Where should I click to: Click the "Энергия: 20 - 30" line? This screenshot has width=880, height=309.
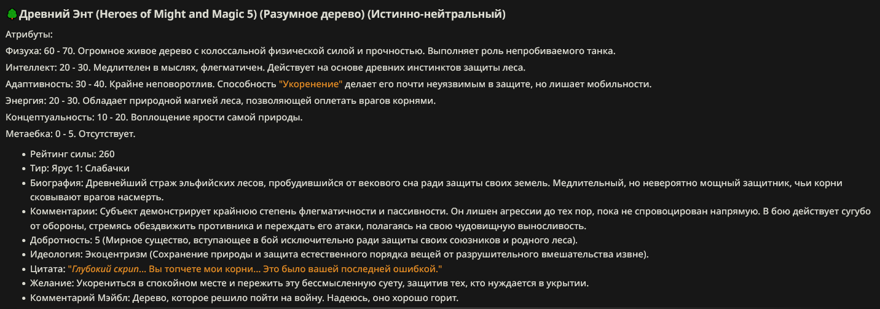pyautogui.click(x=221, y=101)
